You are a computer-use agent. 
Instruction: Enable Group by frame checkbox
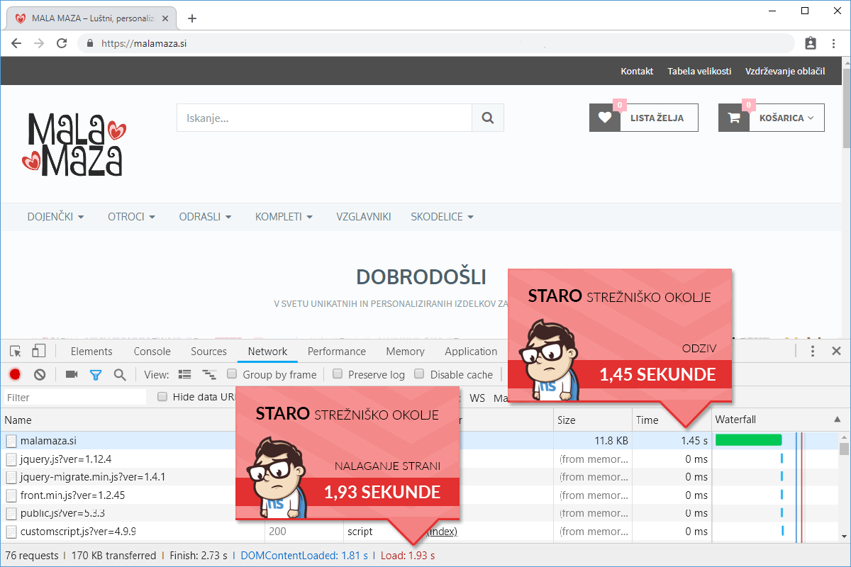pos(232,374)
